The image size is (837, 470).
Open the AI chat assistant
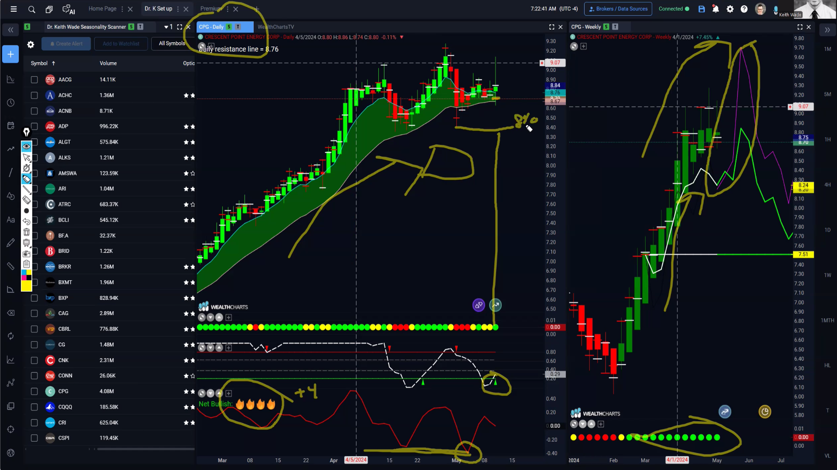[x=68, y=9]
